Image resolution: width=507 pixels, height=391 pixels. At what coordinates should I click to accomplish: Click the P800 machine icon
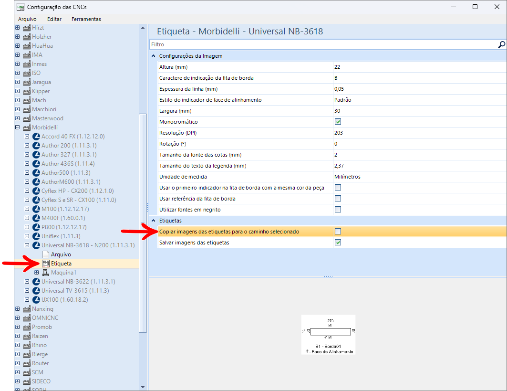click(36, 227)
